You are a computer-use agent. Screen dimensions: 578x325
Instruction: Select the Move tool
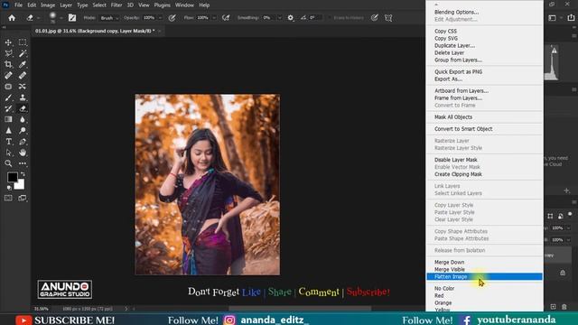pos(8,42)
